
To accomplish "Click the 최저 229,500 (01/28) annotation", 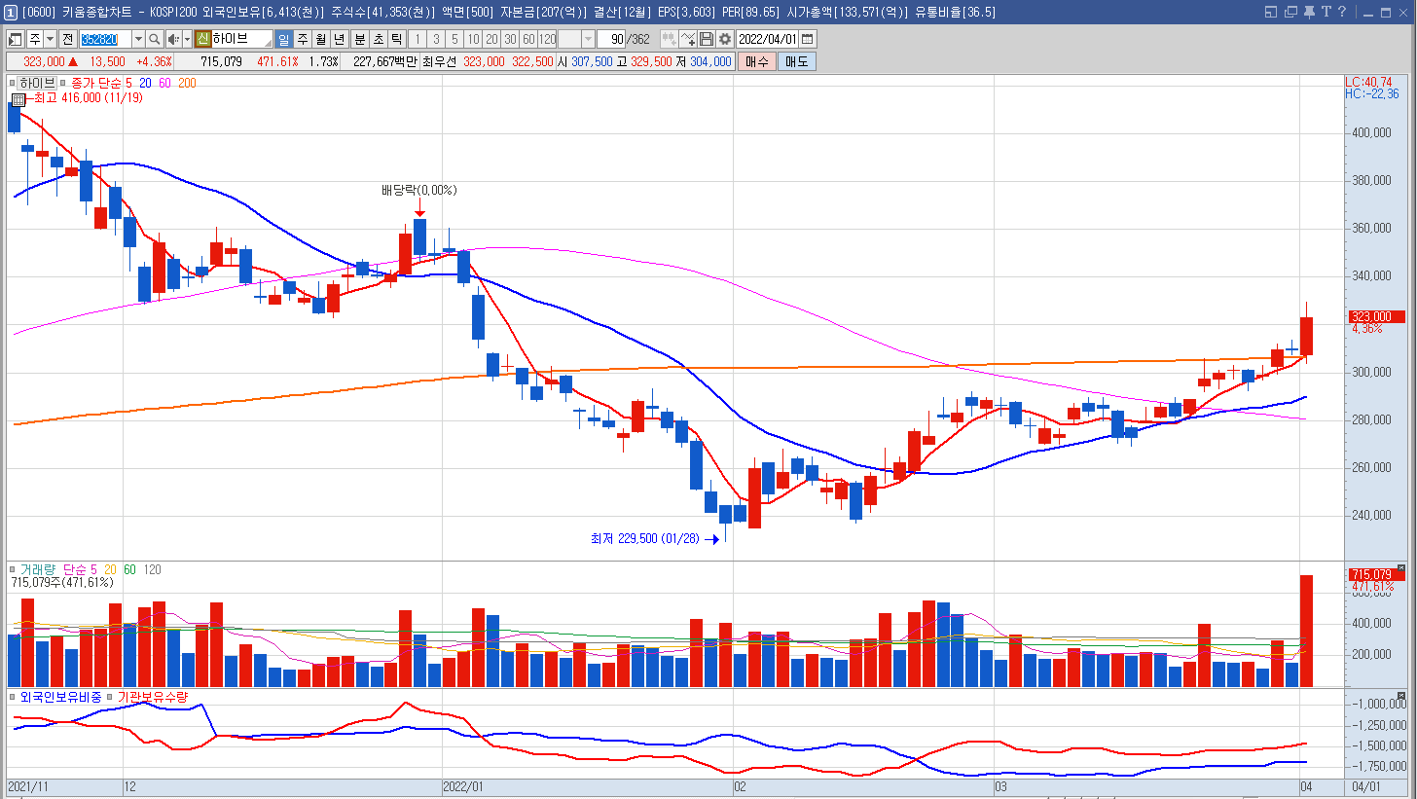I will coord(646,538).
